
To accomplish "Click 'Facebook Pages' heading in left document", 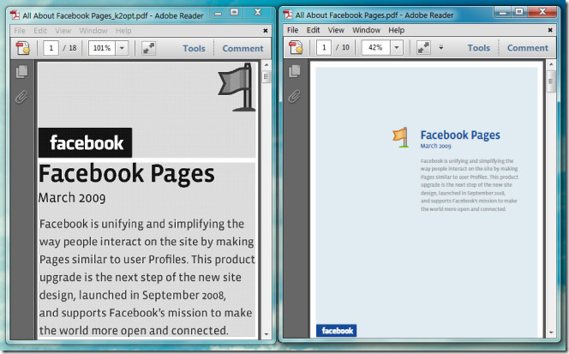I will click(x=126, y=174).
